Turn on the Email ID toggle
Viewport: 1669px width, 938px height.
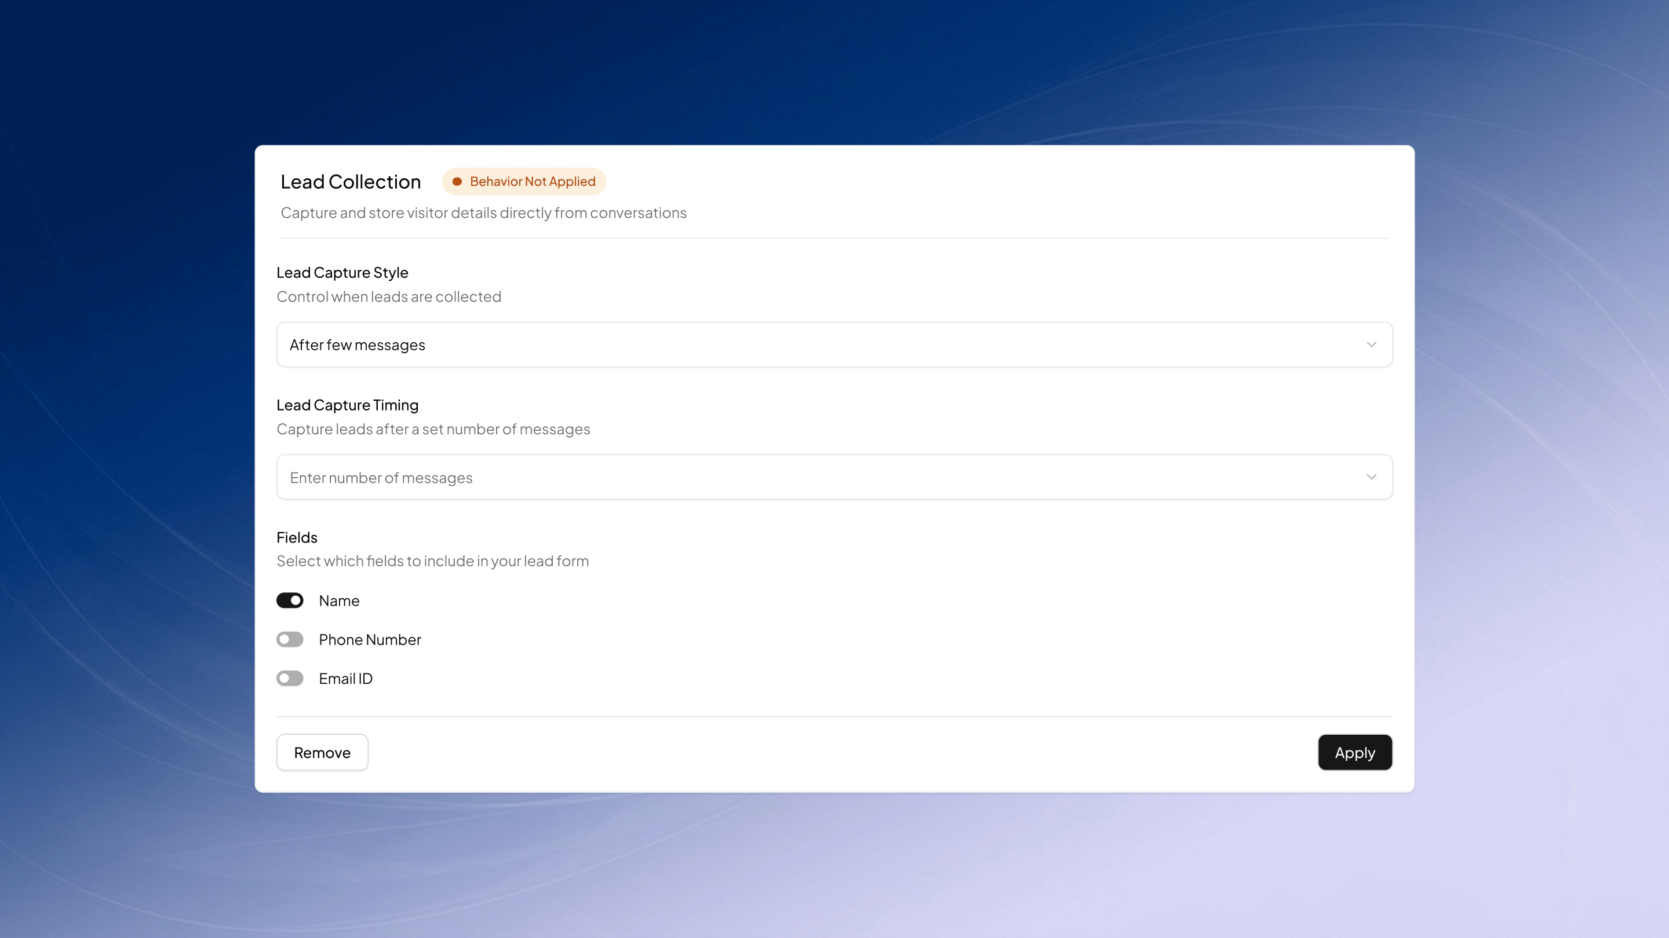pos(290,679)
